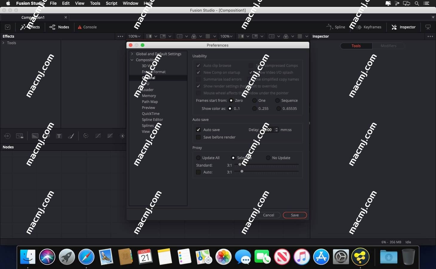The image size is (436, 269).
Task: Open the tab list arrow at far right of the tab bar
Action: click(x=433, y=17)
